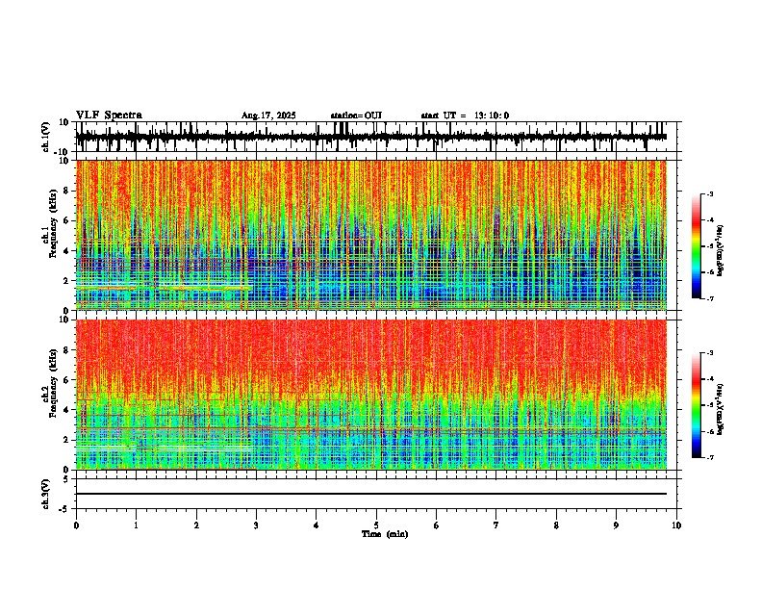The image size is (762, 589).
Task: Click the "1" tick on the Time axis
Action: (136, 525)
